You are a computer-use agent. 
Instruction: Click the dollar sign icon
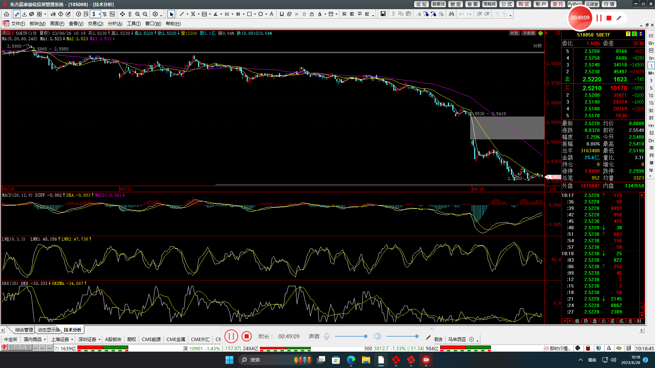click(94, 14)
